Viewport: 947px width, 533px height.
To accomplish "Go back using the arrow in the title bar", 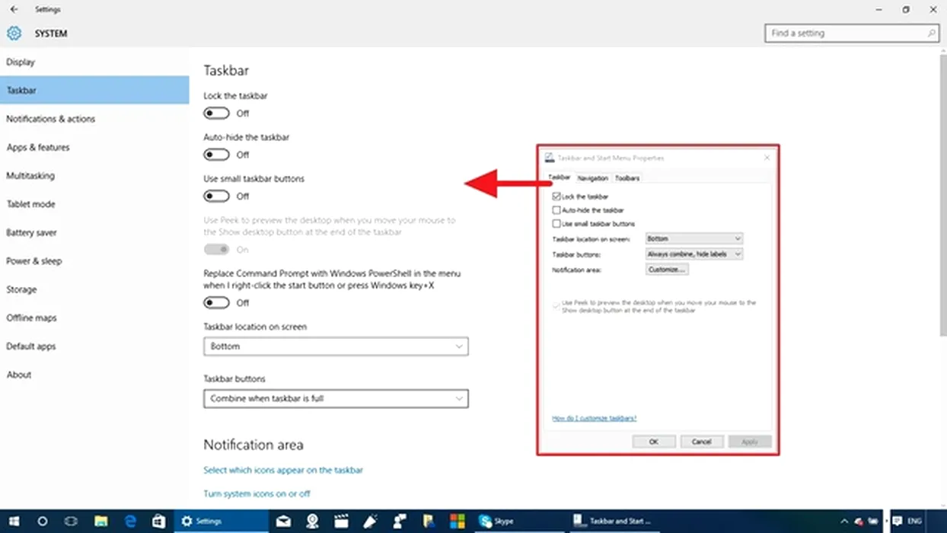I will [x=14, y=10].
